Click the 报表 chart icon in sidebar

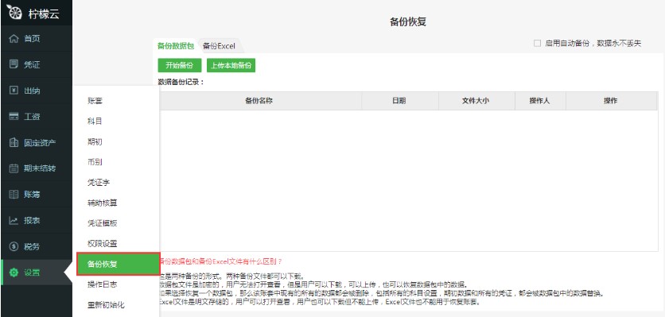[14, 220]
